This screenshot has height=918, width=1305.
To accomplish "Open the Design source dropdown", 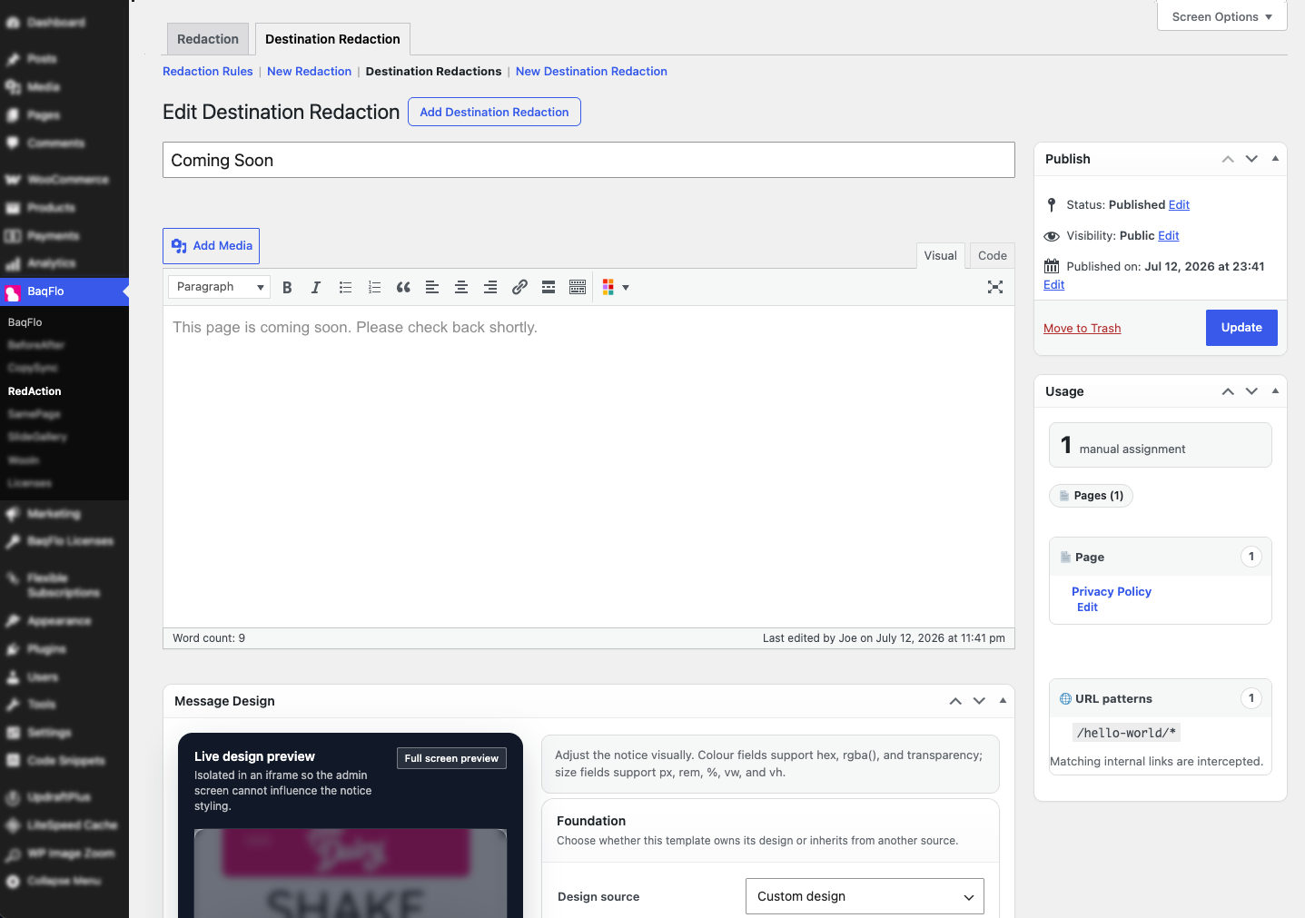I will coord(865,896).
